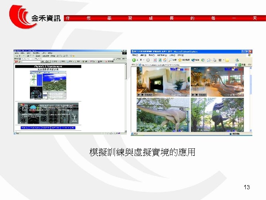266x200 pixels.
Task: Click the cockpit instrument panel image in left browser
Action: [48, 113]
